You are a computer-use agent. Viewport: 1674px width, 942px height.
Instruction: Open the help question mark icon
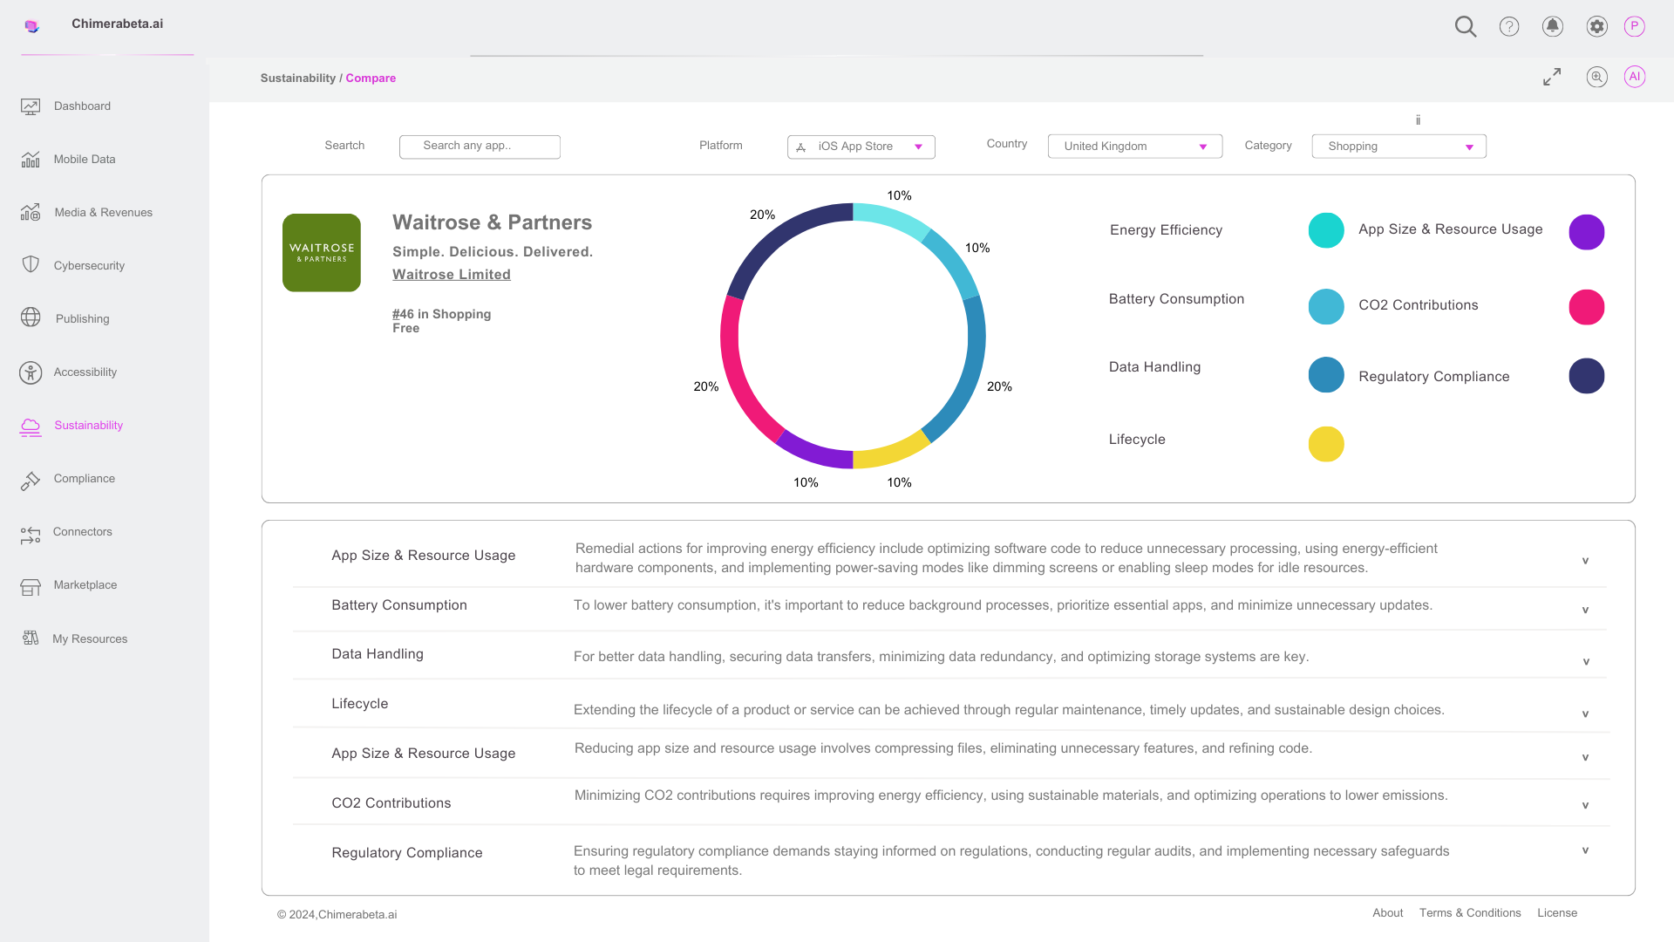coord(1509,26)
